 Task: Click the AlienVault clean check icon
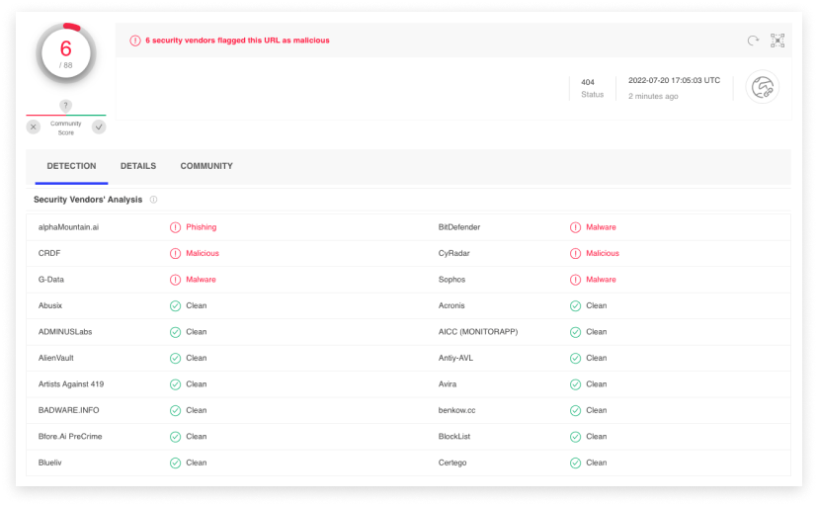[x=175, y=358]
